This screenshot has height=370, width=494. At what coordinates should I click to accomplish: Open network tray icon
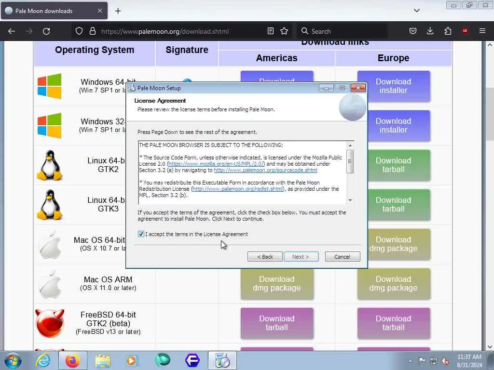(x=434, y=361)
